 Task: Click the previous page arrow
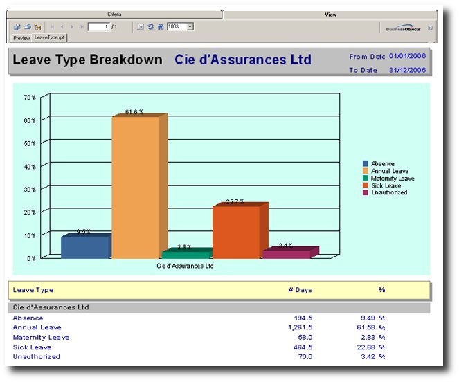click(x=62, y=27)
